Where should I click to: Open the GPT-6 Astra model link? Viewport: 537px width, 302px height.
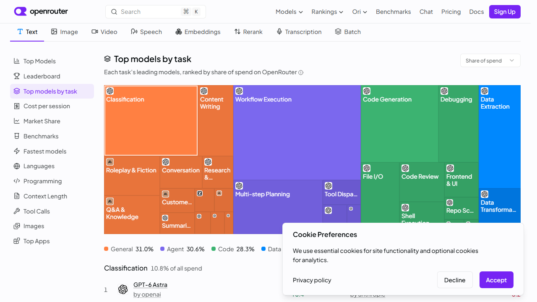150,285
